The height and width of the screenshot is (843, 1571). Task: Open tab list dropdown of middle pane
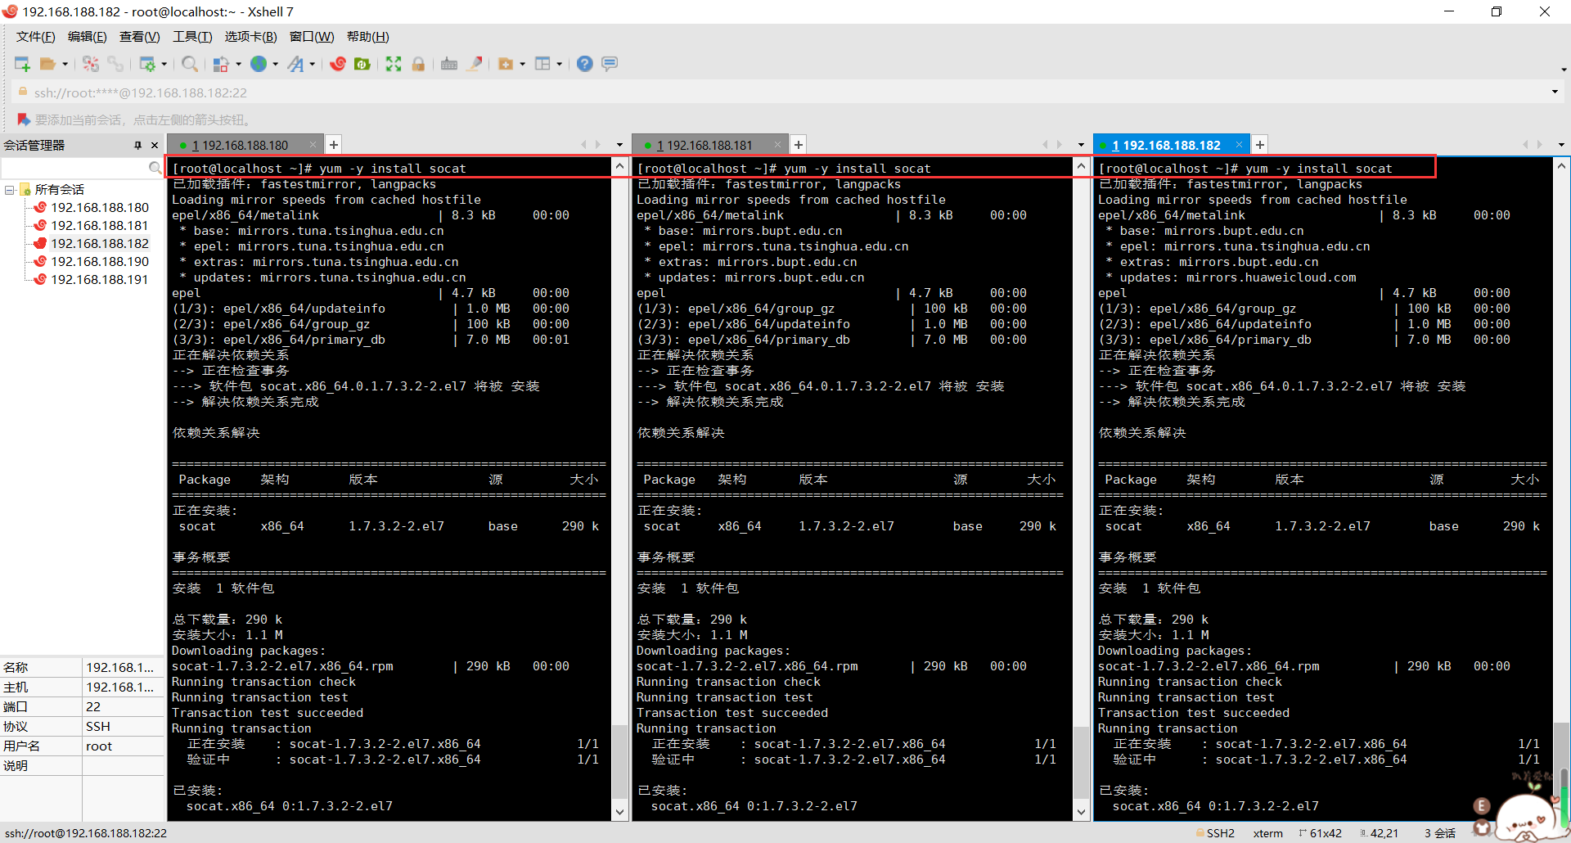coord(1081,145)
